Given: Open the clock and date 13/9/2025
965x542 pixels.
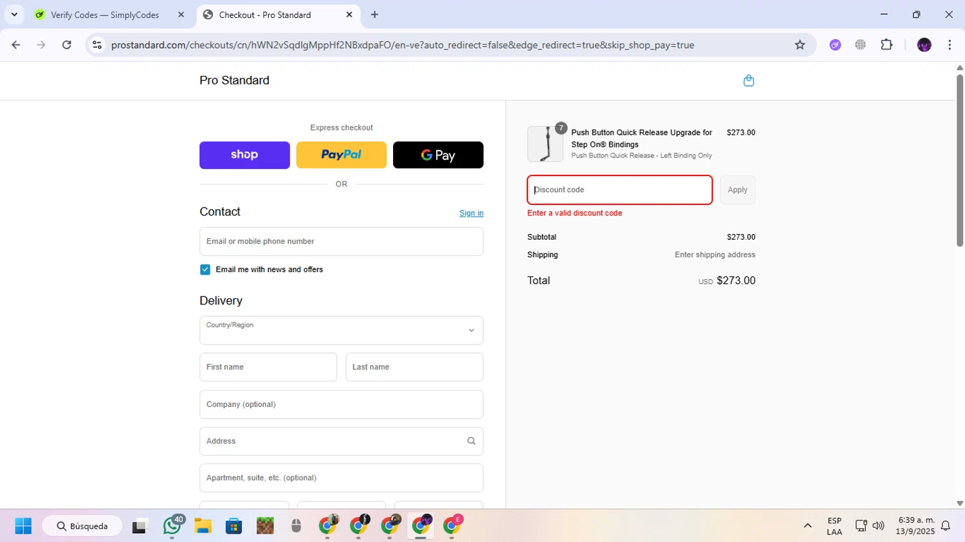Looking at the screenshot, I should point(916,526).
